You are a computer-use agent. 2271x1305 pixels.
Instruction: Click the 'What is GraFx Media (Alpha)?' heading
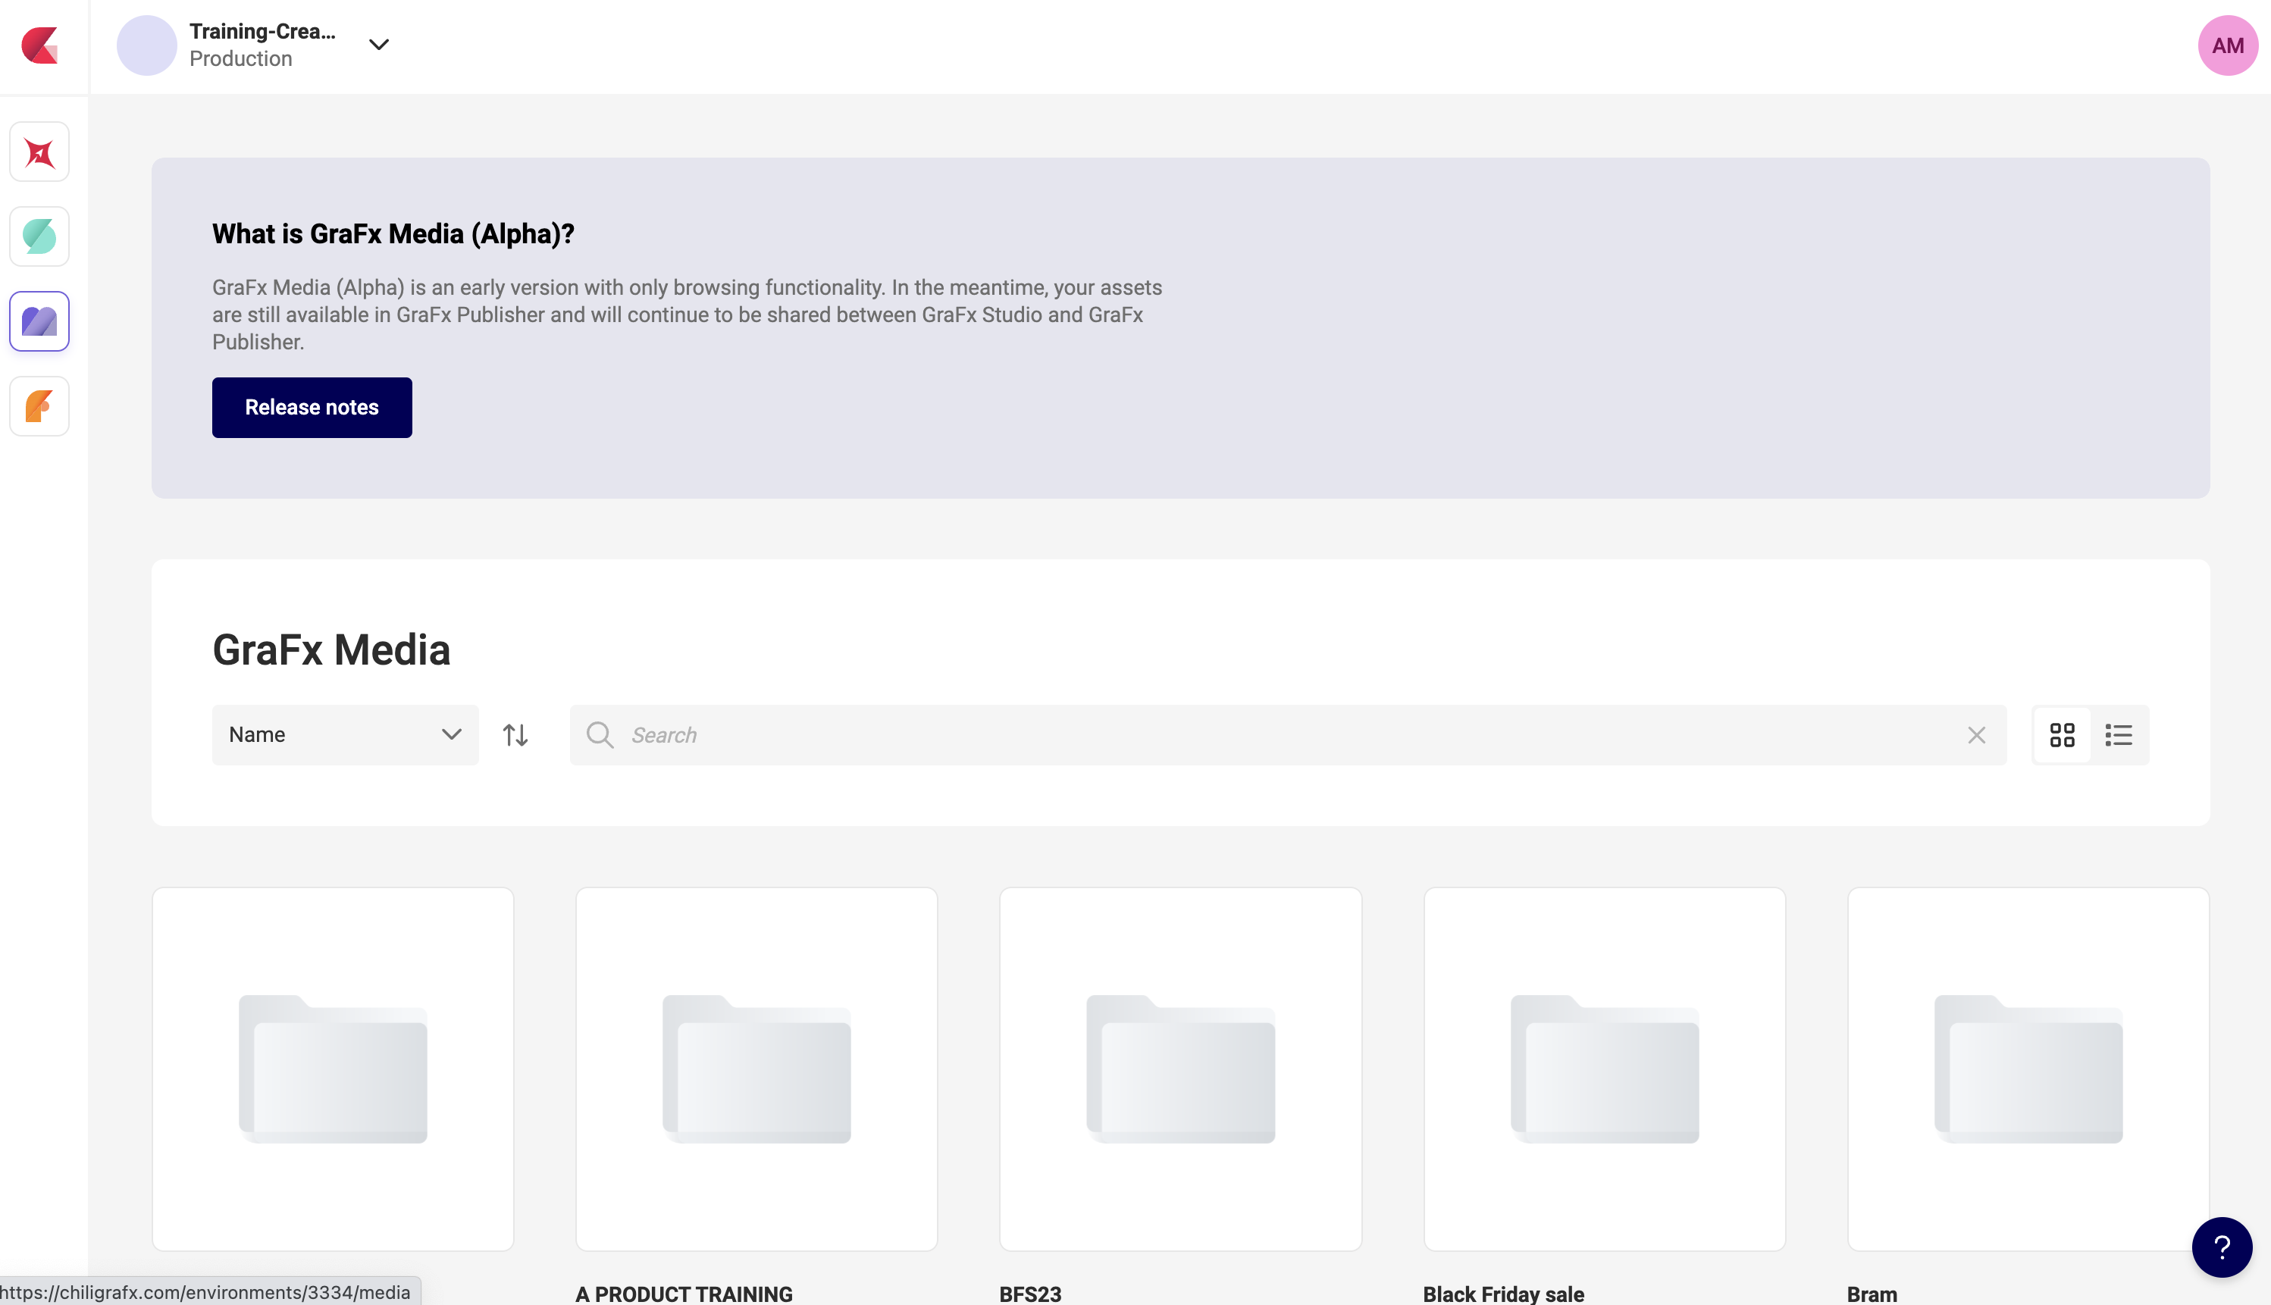click(393, 234)
